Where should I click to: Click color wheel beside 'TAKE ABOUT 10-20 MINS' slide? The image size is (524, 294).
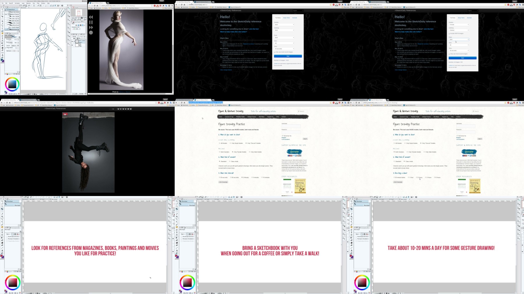tap(362, 282)
